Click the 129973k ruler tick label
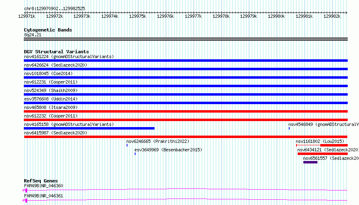The width and height of the screenshot is (359, 205). tap(82, 16)
